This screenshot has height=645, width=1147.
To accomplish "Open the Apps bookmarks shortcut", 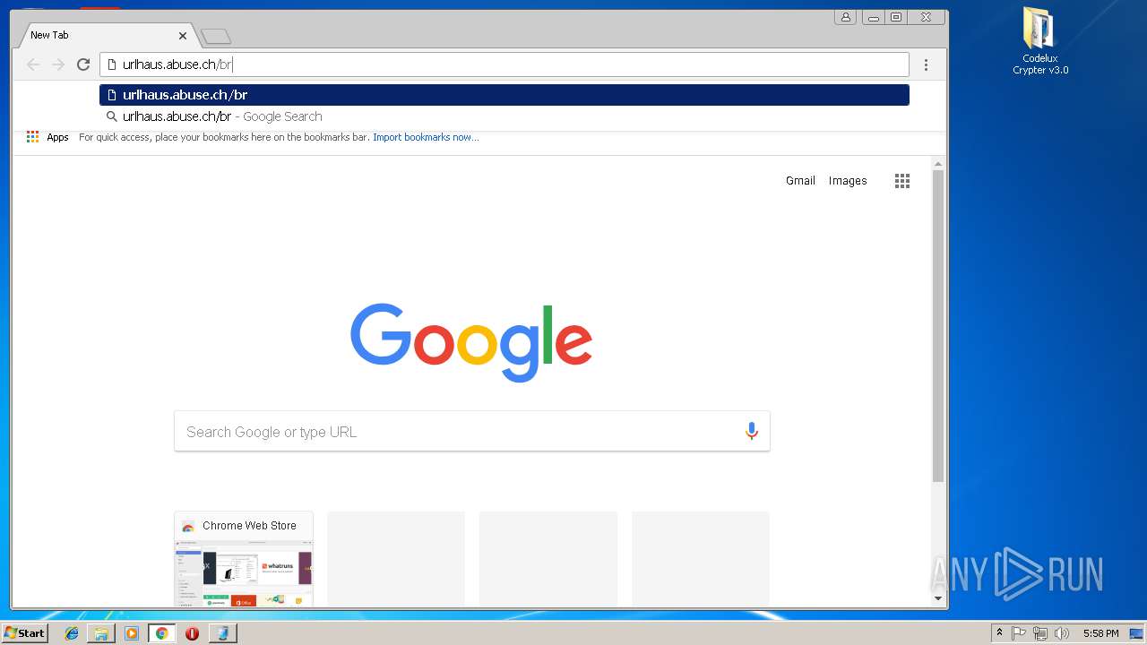I will 47,137.
